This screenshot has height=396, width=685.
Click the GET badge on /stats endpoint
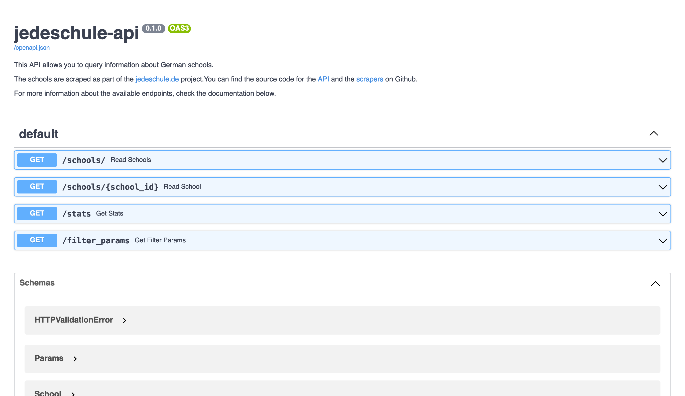click(37, 213)
